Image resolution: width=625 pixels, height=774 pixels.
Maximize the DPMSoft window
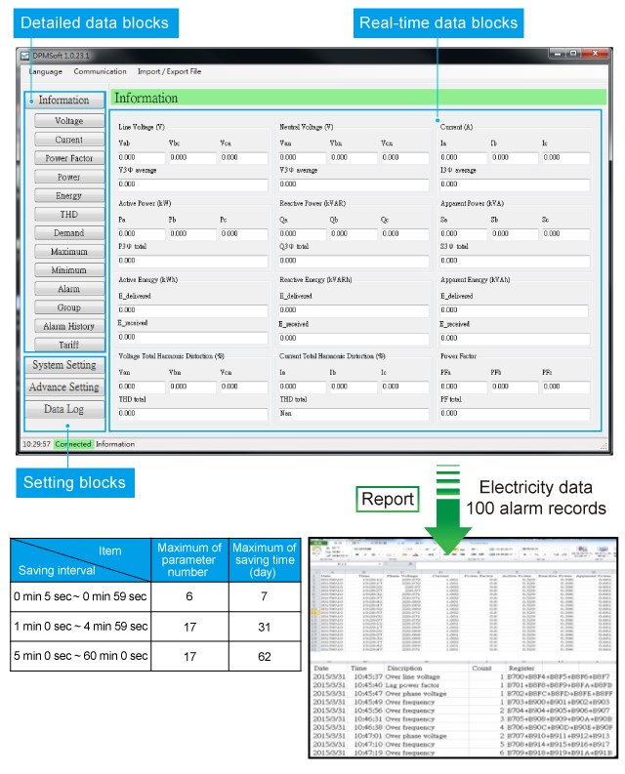pyautogui.click(x=572, y=55)
